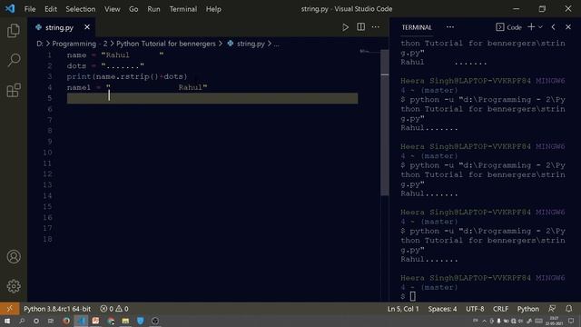Open the problems errors and warnings indicator
Image resolution: width=581 pixels, height=327 pixels.
point(114,309)
